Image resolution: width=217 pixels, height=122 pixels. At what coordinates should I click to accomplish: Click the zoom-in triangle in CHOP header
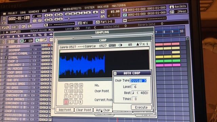coord(138,44)
